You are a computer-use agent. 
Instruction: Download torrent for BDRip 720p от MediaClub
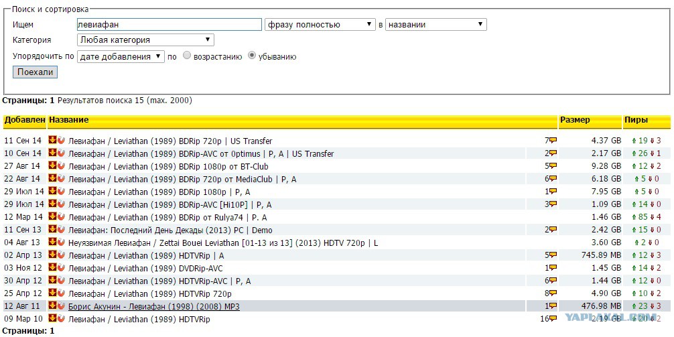[x=52, y=178]
